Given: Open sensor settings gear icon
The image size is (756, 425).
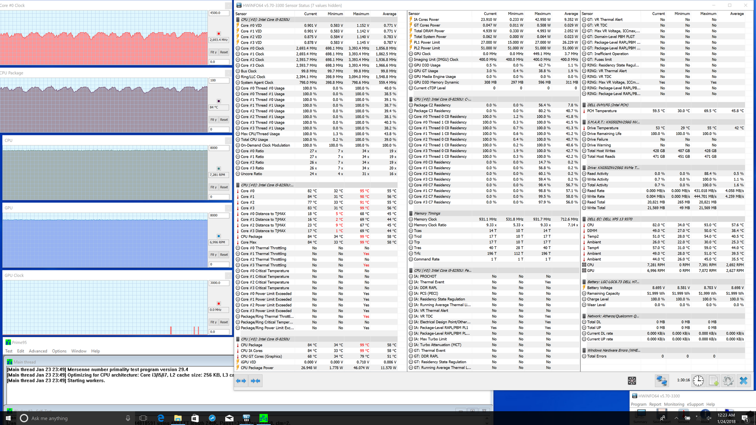Looking at the screenshot, I should coord(728,381).
